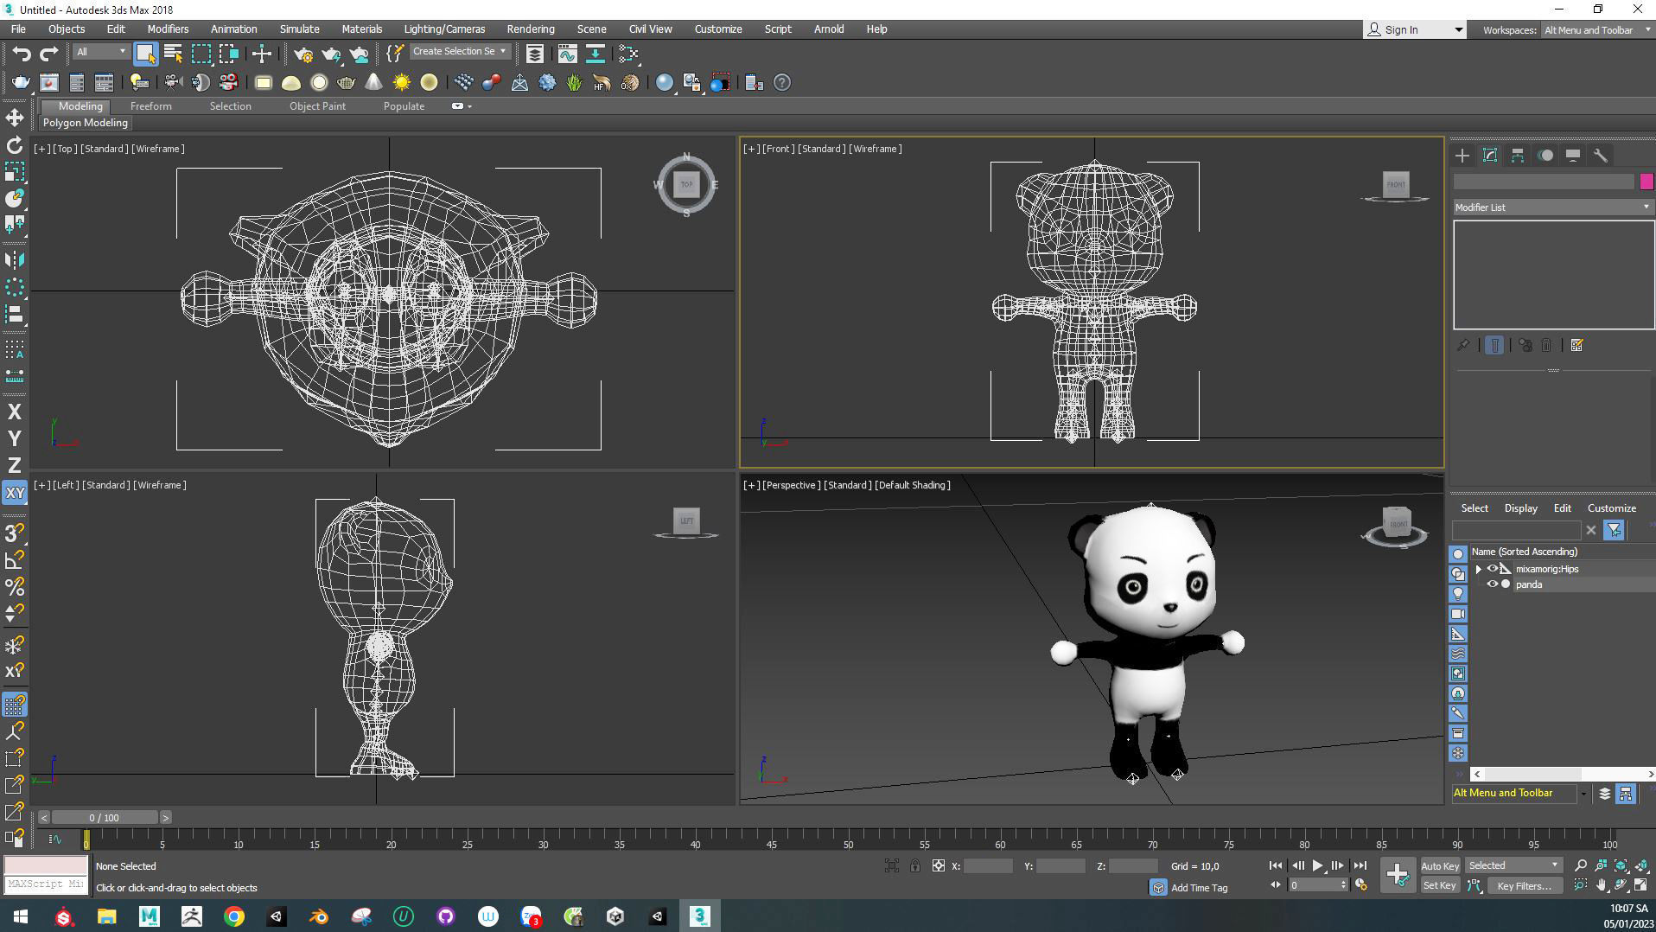The width and height of the screenshot is (1656, 932).
Task: Open the Utilities wrench panel tab
Action: pyautogui.click(x=1601, y=156)
